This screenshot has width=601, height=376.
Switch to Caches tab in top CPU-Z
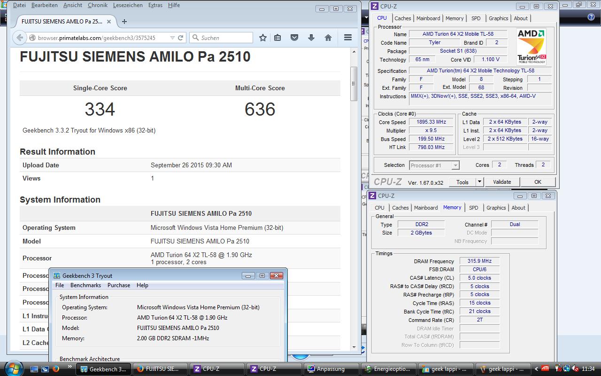[x=402, y=18]
